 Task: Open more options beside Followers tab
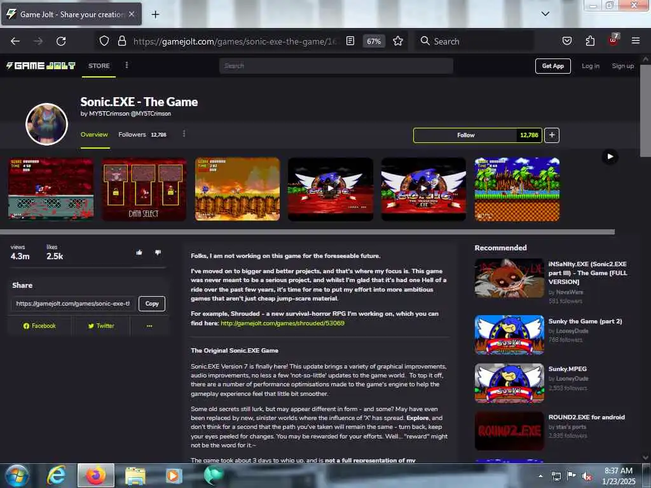[x=184, y=133]
